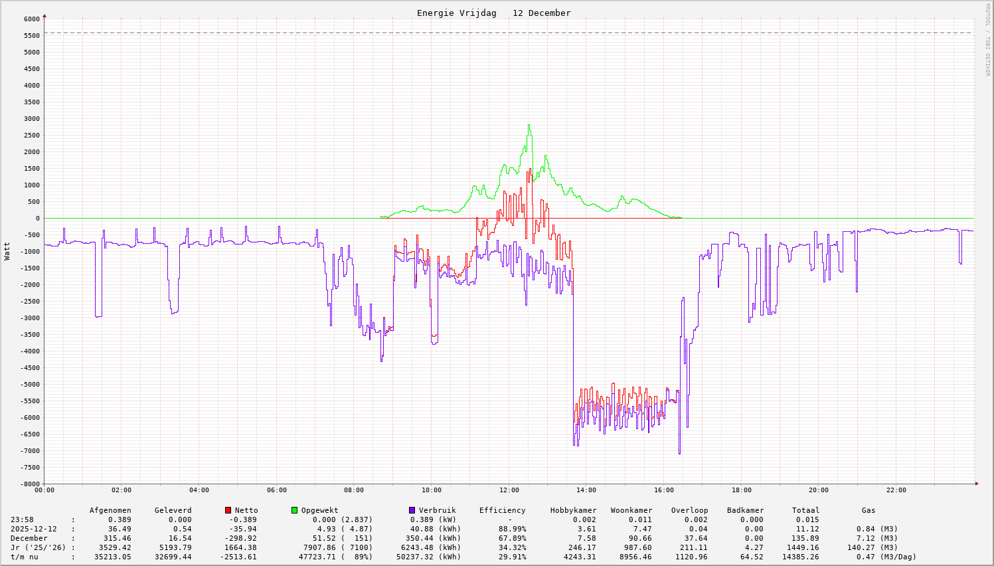This screenshot has width=994, height=566.
Task: Click the Efficiency column header
Action: [x=502, y=510]
